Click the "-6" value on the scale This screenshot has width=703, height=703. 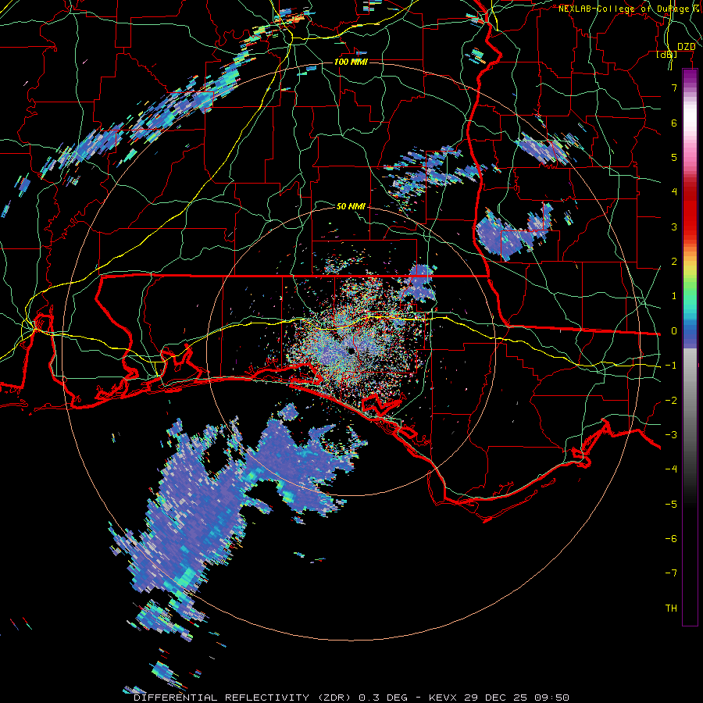coord(671,539)
